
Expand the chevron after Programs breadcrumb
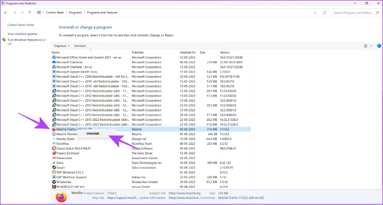[84, 12]
